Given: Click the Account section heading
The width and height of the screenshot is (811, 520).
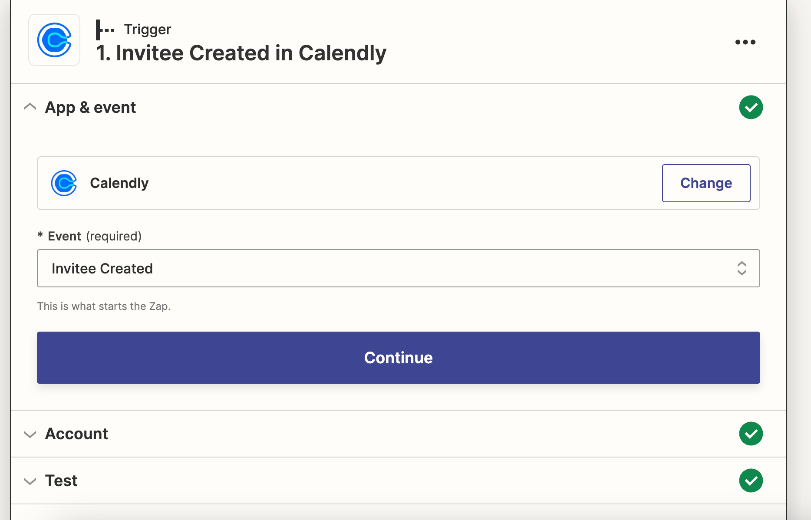Looking at the screenshot, I should click(x=76, y=434).
